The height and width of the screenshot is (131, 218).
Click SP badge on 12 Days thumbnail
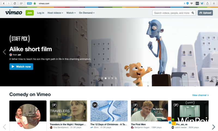95,105
